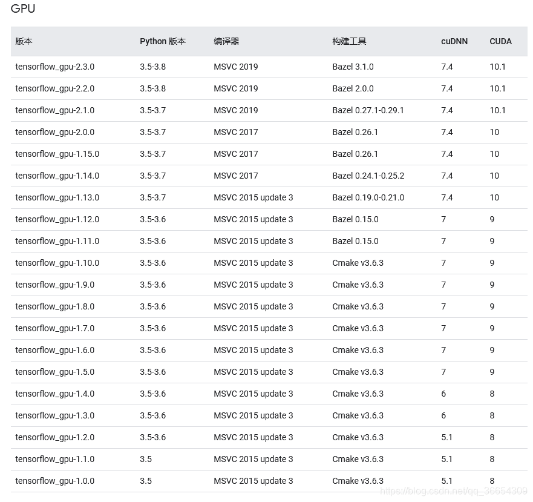This screenshot has height=502, width=533.
Task: Click Cmake v3.6.3 in tensorflow_gpu-1.10.0 row
Action: tap(358, 263)
